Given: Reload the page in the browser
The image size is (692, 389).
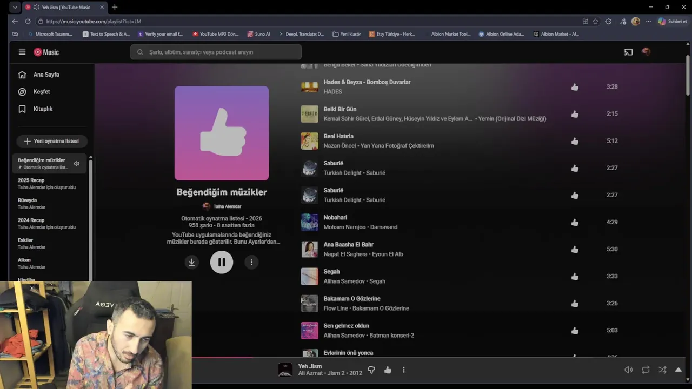Looking at the screenshot, I should point(28,22).
